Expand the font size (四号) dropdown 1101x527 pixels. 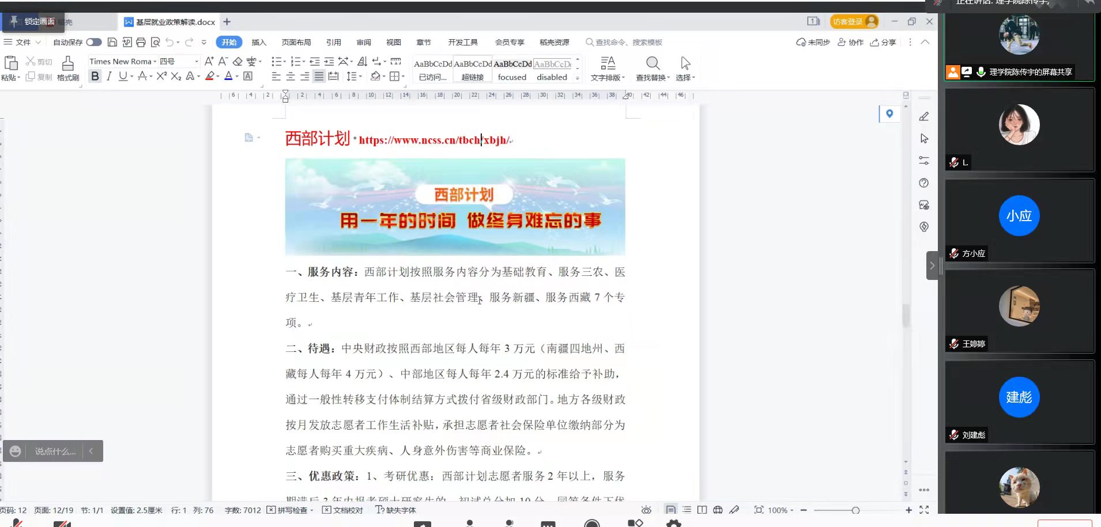(x=197, y=62)
